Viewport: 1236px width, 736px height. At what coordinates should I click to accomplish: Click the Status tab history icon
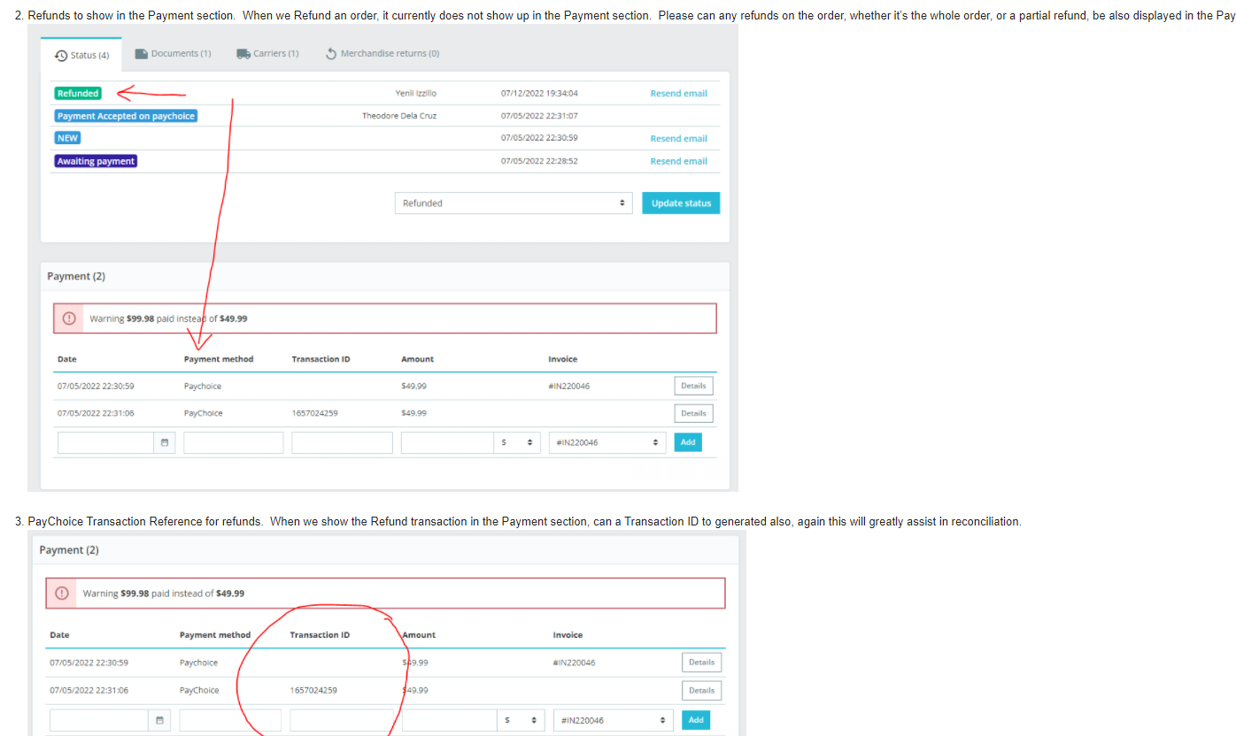pos(61,55)
